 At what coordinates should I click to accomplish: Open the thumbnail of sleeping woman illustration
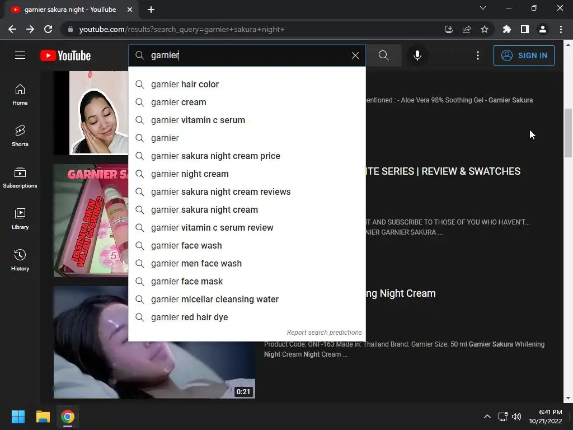[91, 113]
